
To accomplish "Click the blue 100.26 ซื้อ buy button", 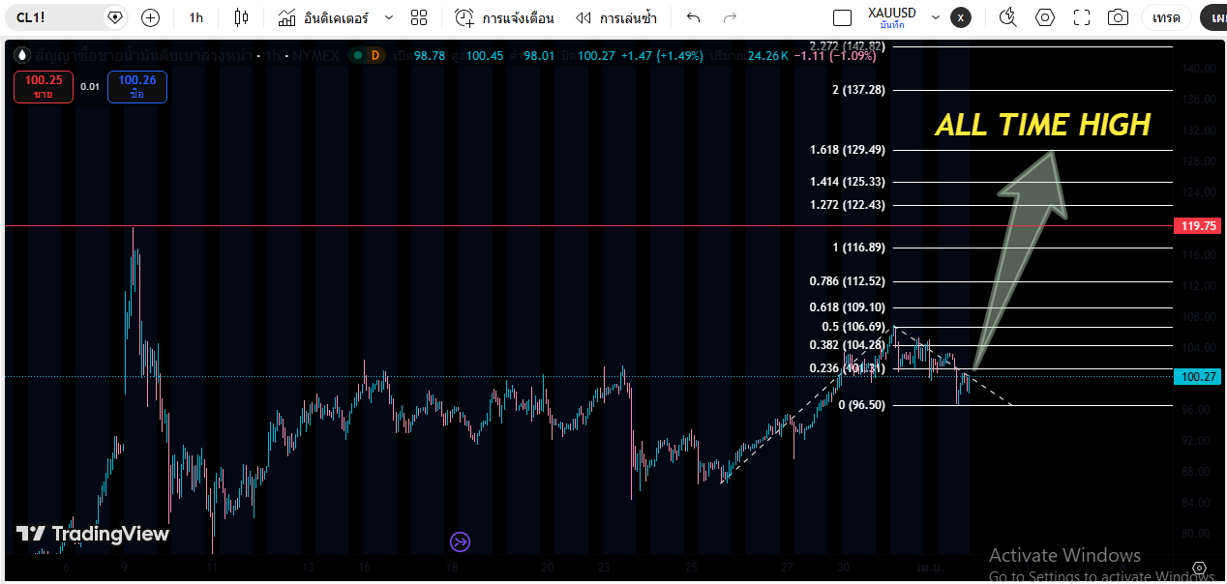I will (137, 87).
